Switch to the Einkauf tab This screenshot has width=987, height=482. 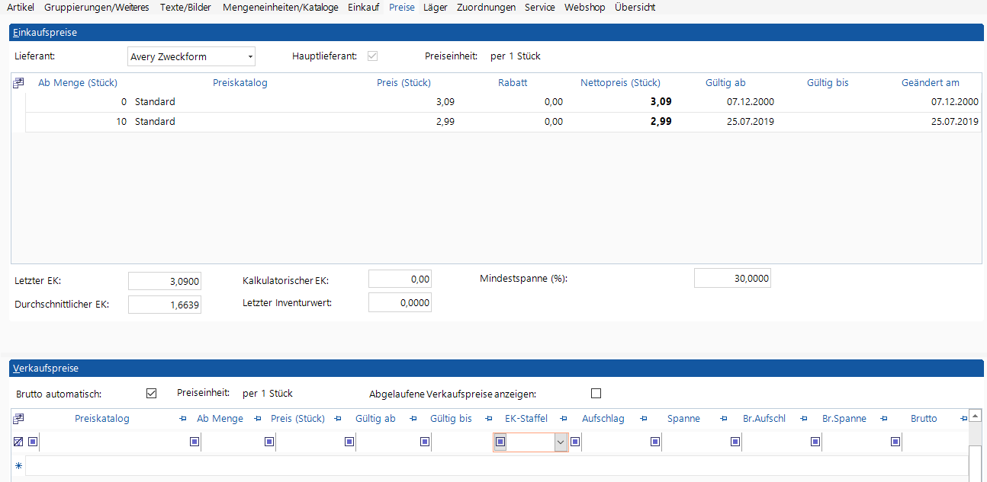coord(363,7)
